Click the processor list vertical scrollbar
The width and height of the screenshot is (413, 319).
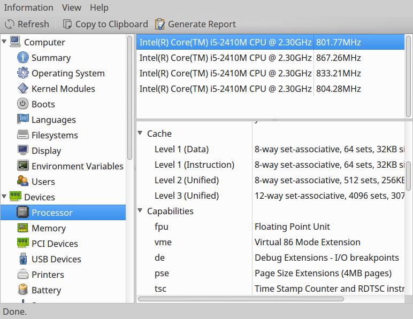pyautogui.click(x=408, y=76)
